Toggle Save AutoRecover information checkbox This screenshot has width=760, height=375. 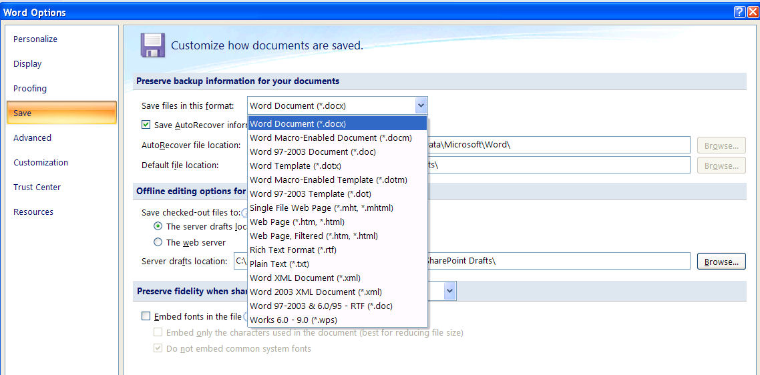pos(146,125)
